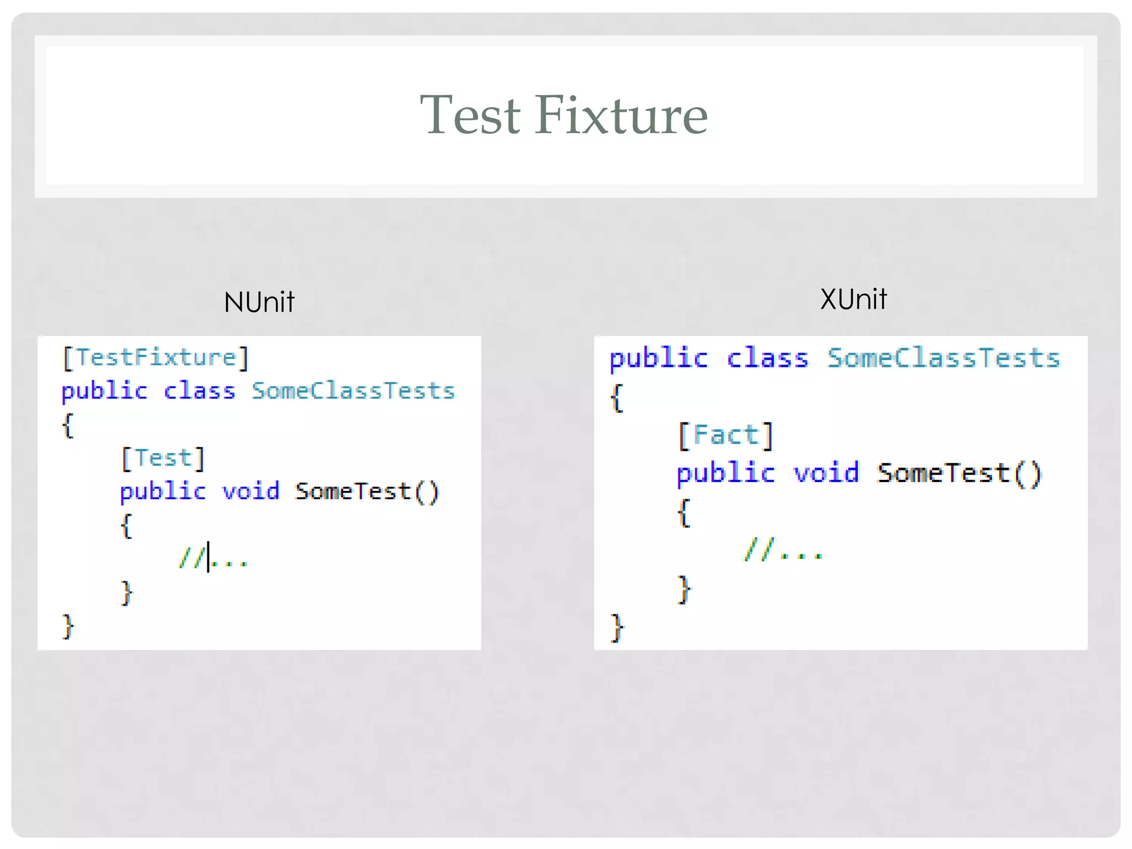Click the "void" keyword in XUnit snippet
The image size is (1132, 849).
coord(826,474)
